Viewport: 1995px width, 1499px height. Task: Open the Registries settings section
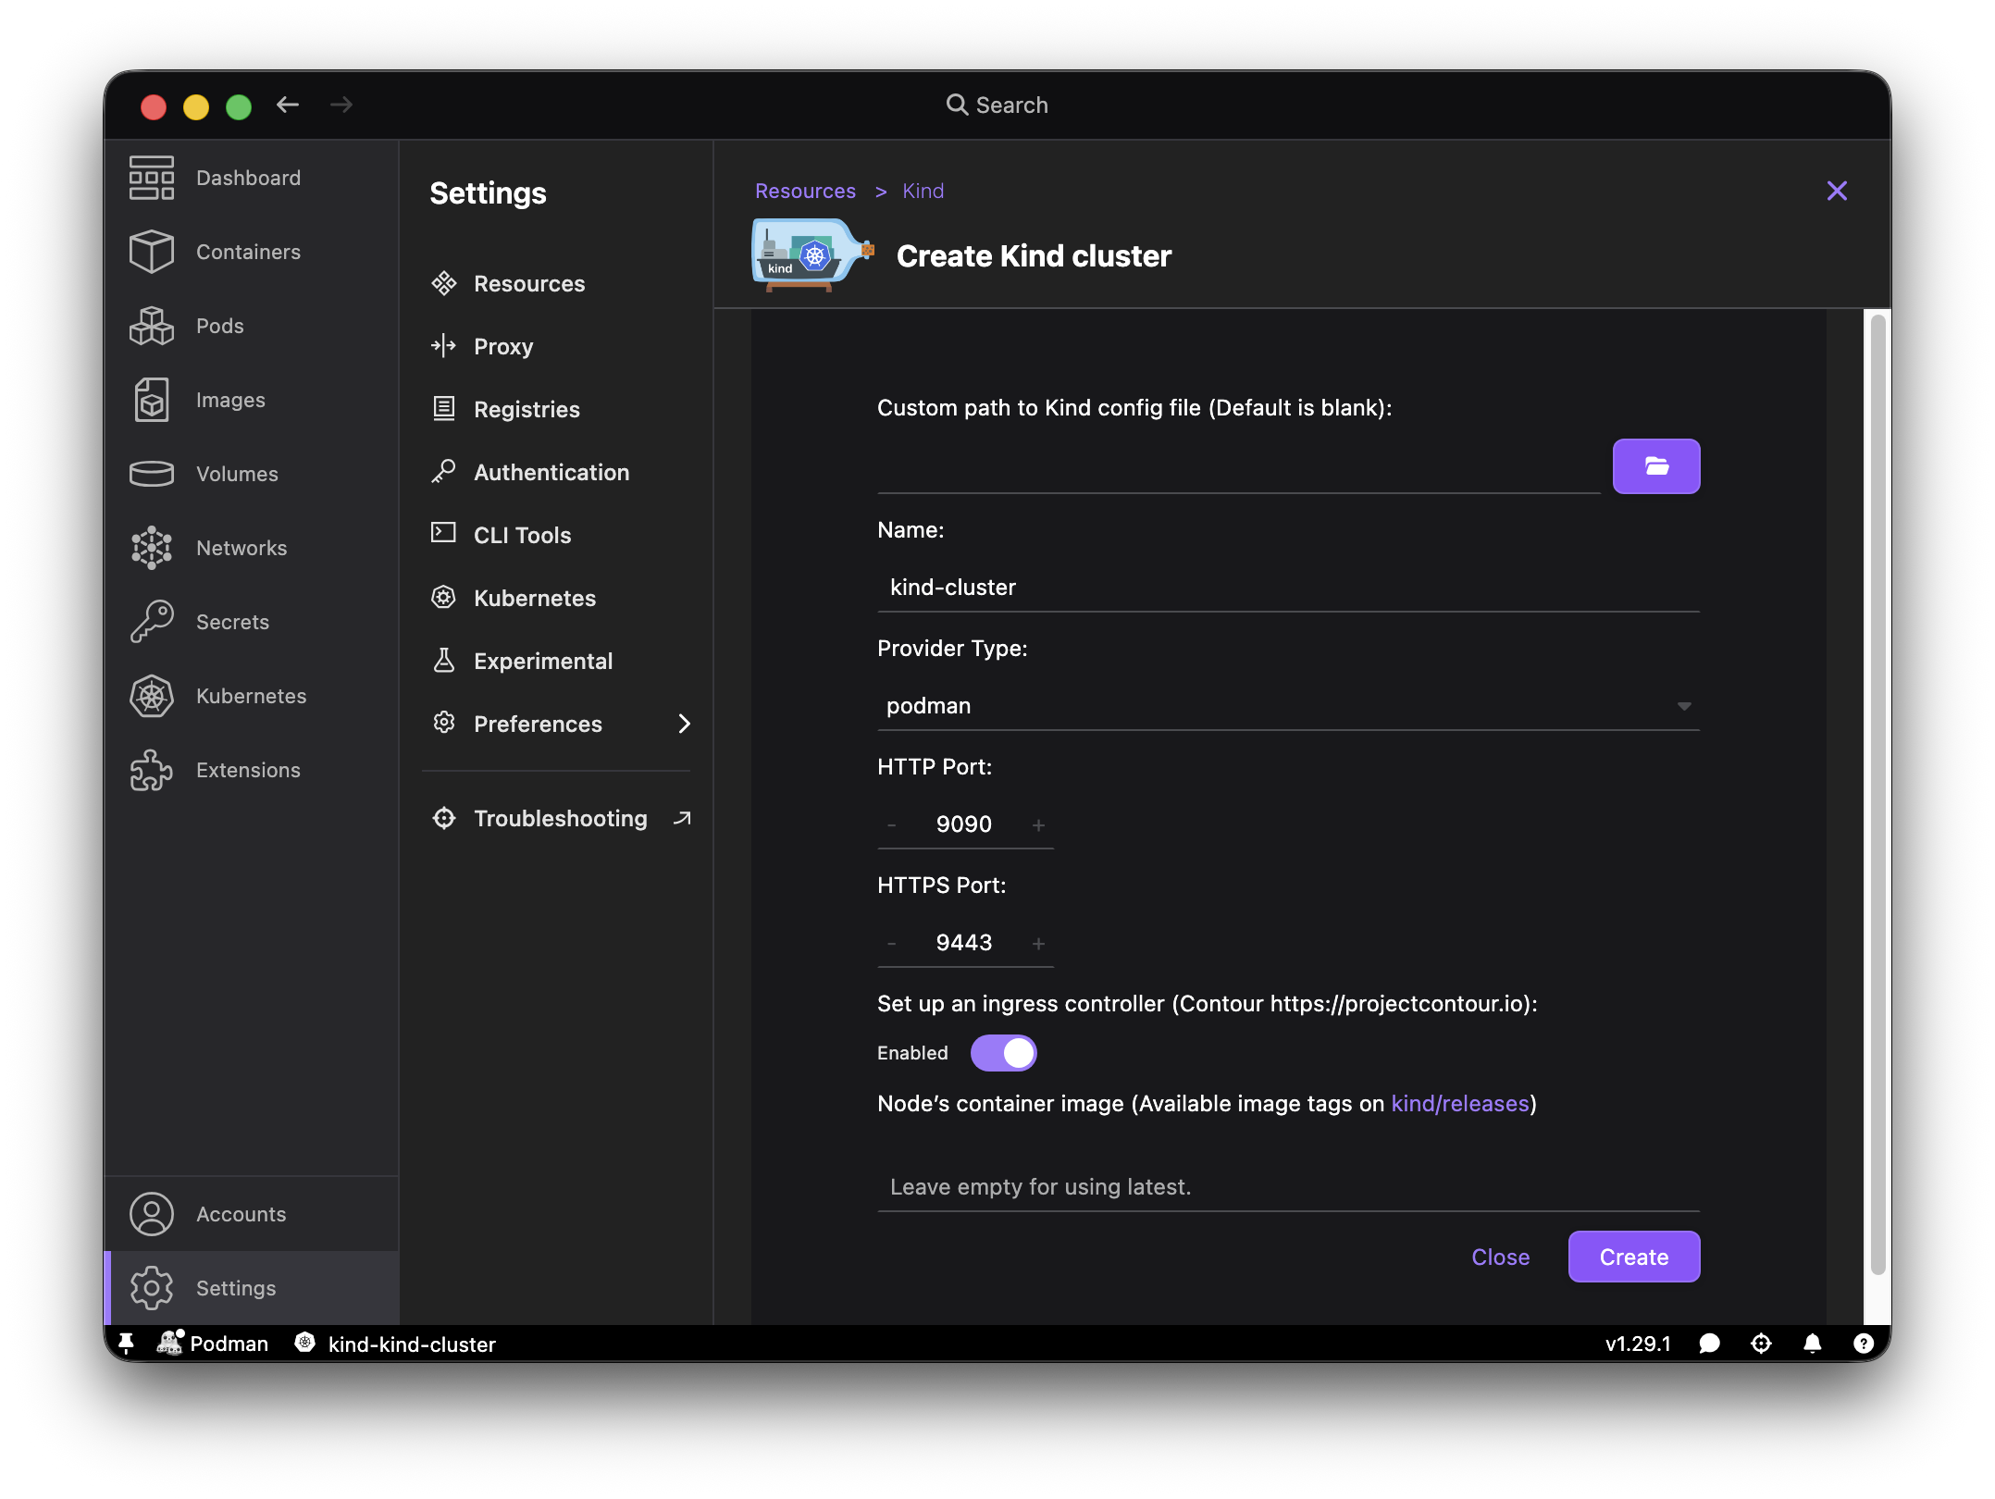coord(558,410)
